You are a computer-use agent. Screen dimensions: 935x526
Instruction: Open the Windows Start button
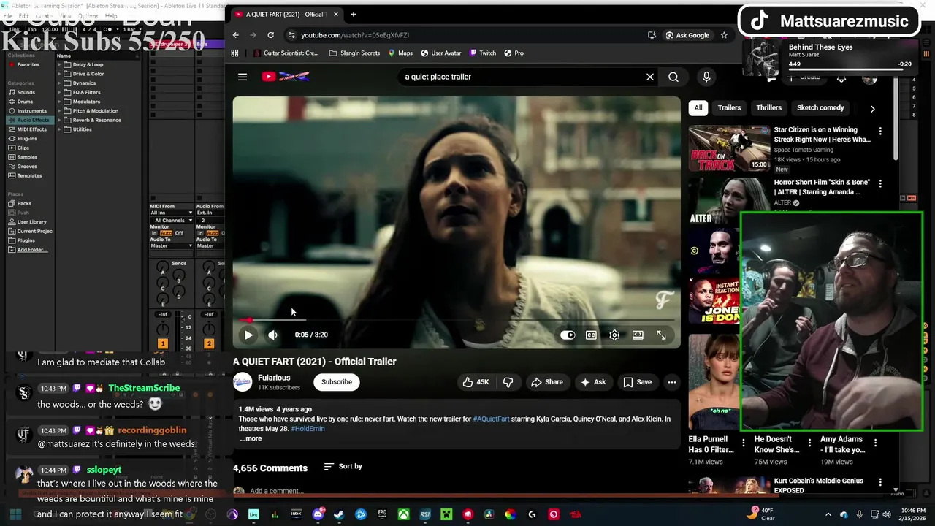(15, 514)
